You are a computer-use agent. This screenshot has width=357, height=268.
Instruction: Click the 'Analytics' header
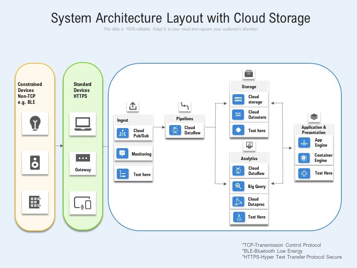[249, 159]
